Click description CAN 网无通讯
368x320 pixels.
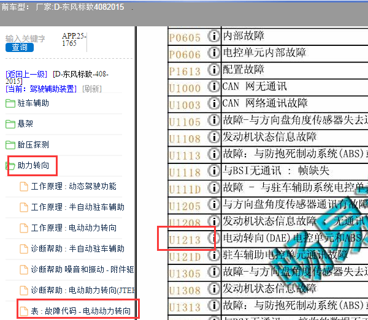coord(255,86)
